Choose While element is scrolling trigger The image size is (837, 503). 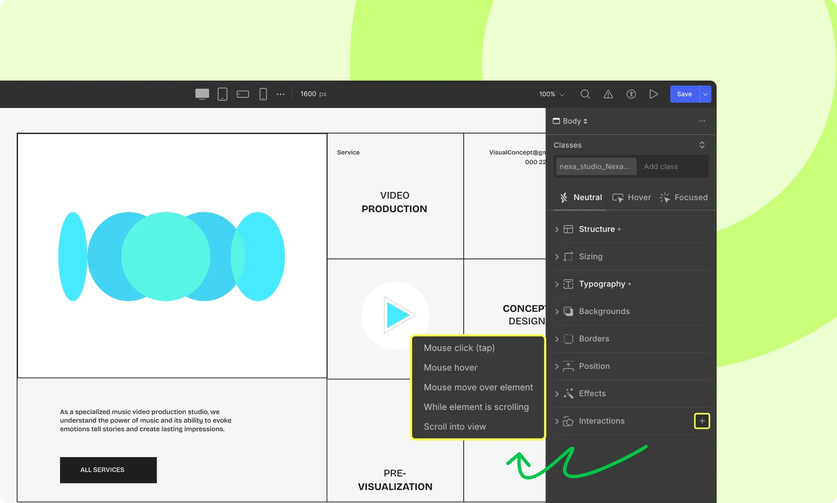pos(476,407)
